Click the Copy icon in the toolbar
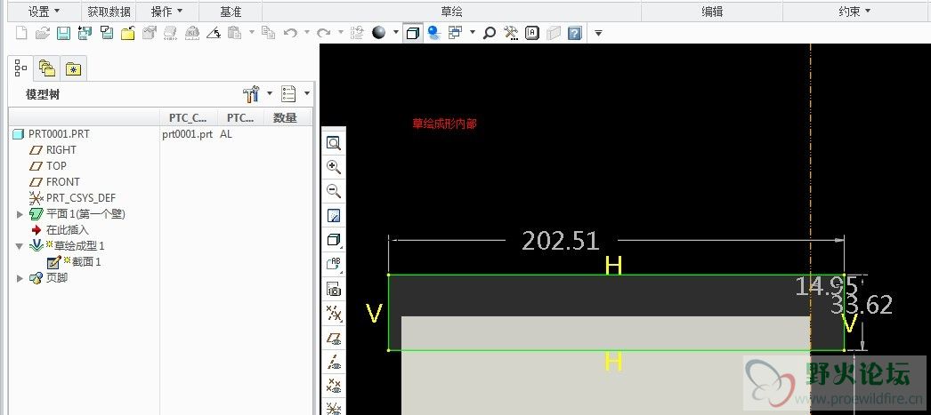 pyautogui.click(x=269, y=33)
